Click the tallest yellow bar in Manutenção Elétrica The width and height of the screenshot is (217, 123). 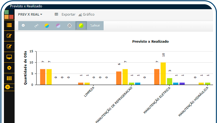tap(163, 73)
